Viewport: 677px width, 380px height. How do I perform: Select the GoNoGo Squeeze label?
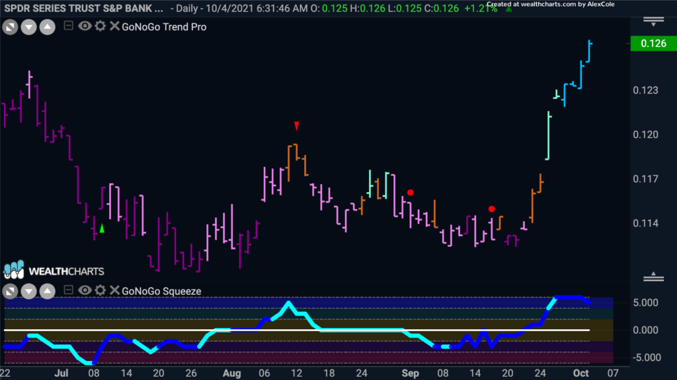coord(161,291)
